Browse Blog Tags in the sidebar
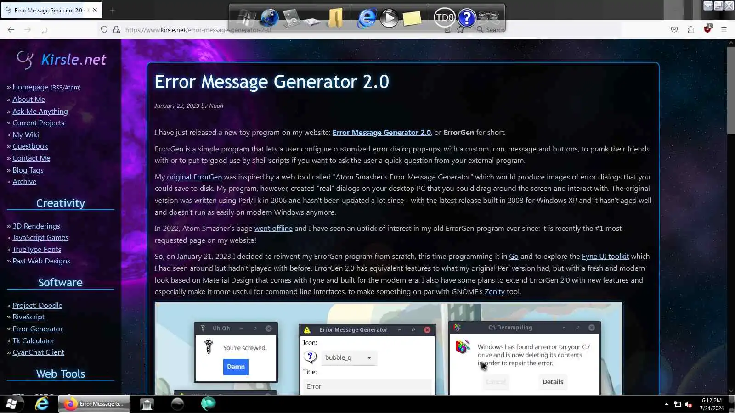The width and height of the screenshot is (735, 413). 28,170
